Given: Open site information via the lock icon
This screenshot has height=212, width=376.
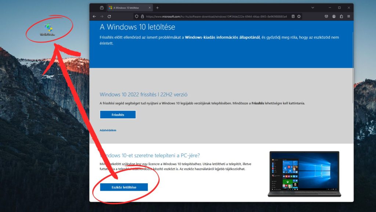Looking at the screenshot, I should (143, 16).
